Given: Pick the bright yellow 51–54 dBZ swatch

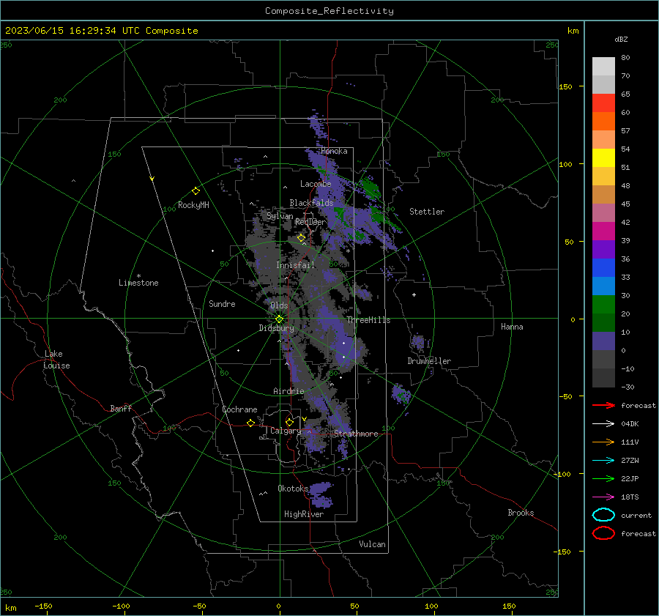Looking at the screenshot, I should 603,158.
